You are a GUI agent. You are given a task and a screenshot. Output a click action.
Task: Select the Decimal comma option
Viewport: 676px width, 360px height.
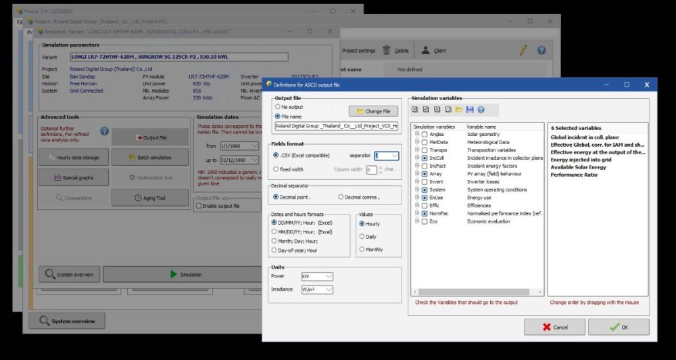tap(340, 197)
